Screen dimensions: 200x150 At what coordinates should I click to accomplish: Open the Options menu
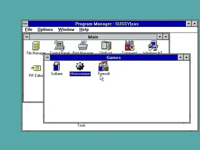click(45, 30)
